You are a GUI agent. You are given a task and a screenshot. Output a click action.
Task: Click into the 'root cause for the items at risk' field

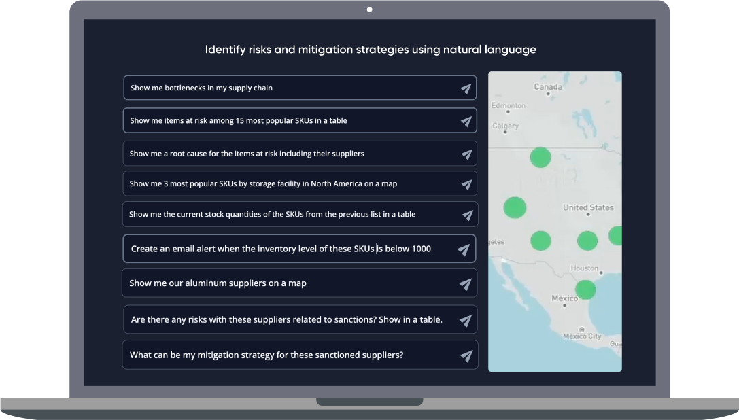[x=300, y=154]
